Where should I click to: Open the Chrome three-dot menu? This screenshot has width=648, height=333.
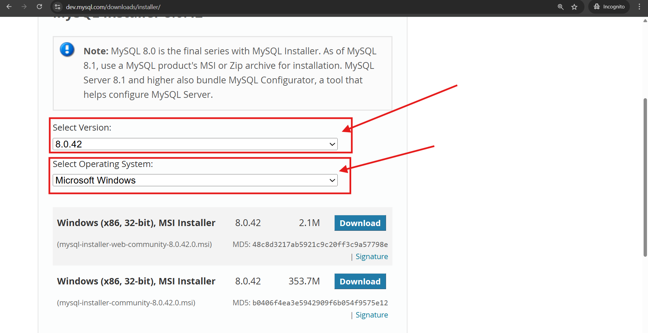coord(639,7)
